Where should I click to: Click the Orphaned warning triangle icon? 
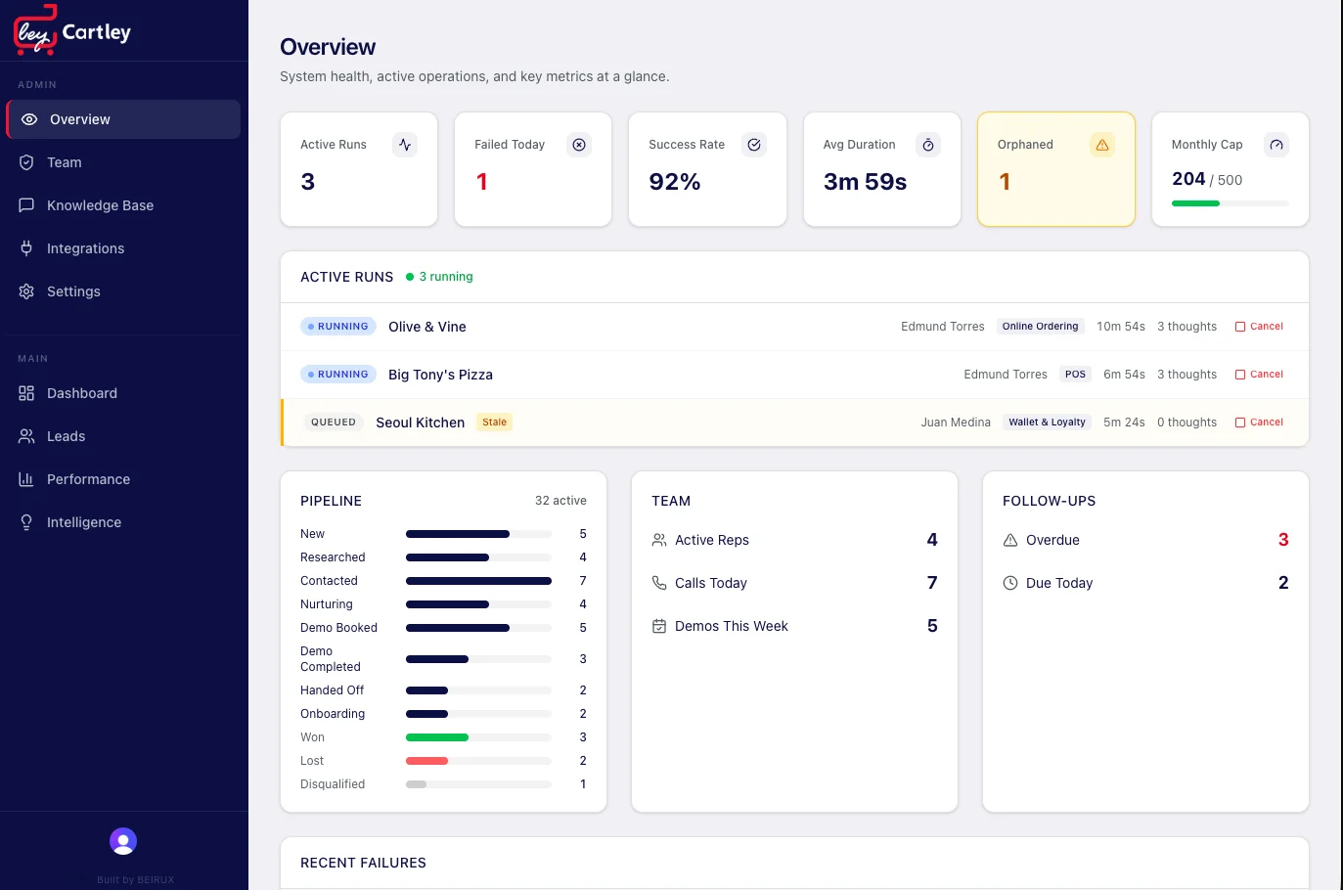click(1102, 145)
